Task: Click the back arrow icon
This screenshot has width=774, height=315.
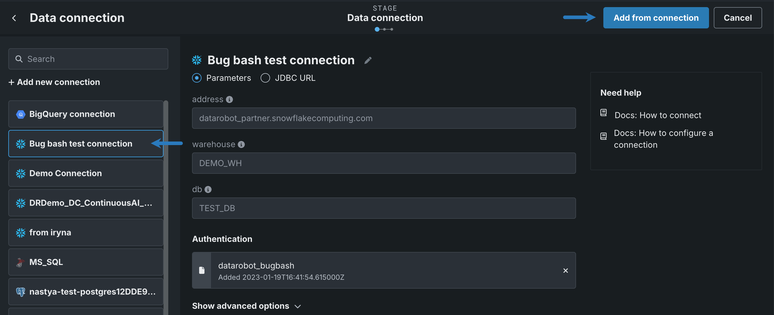Action: 14,18
